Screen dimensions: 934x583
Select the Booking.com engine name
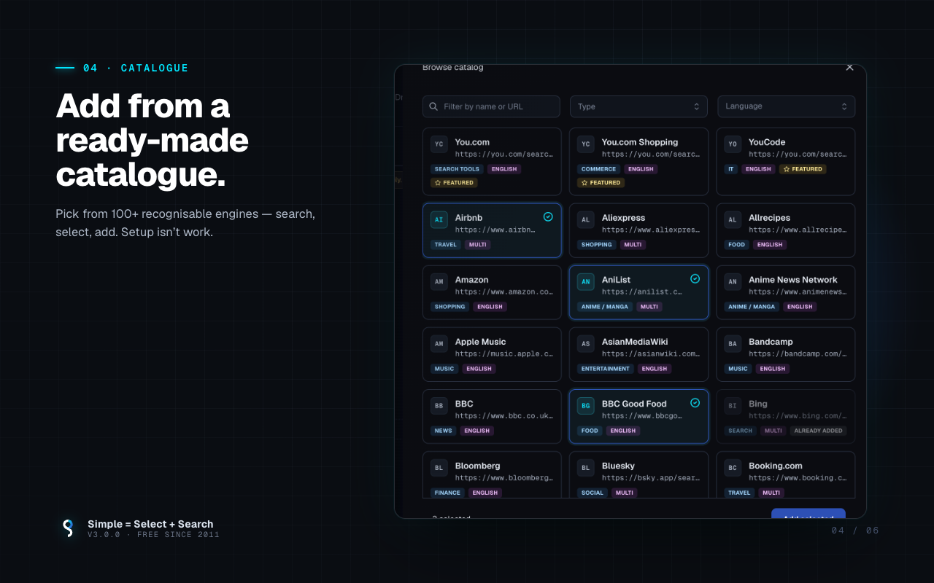(x=776, y=466)
